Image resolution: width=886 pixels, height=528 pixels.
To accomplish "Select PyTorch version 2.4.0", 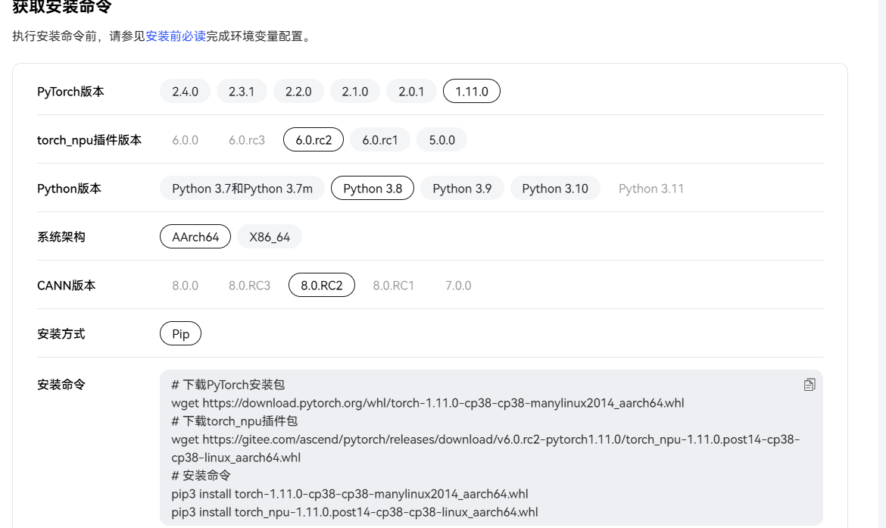I will point(185,90).
